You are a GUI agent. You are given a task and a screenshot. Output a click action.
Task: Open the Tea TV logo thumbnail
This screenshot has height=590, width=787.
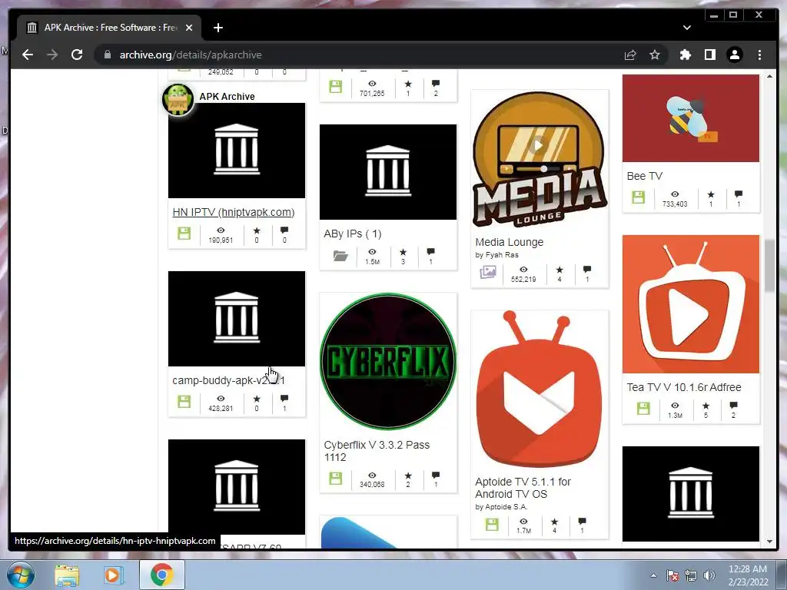691,304
